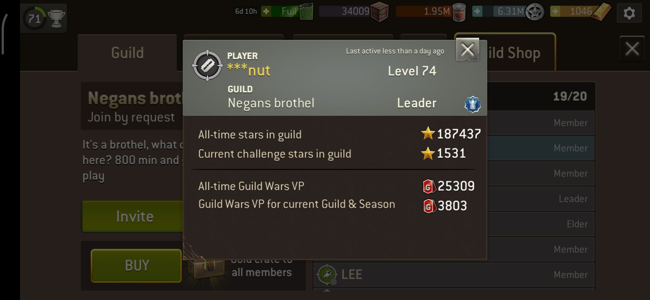Viewport: 650px width, 300px height.
Task: Tap the gold bar icon
Action: [601, 12]
